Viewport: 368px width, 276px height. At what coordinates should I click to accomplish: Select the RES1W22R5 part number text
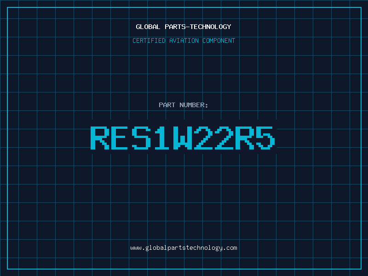(183, 138)
